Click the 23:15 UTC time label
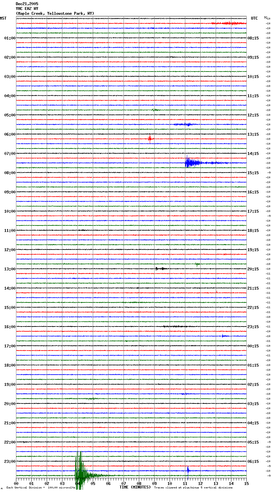This screenshot has height=492, width=272. point(253,327)
